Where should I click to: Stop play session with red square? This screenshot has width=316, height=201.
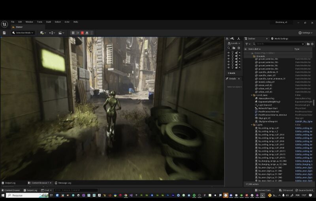(x=82, y=33)
